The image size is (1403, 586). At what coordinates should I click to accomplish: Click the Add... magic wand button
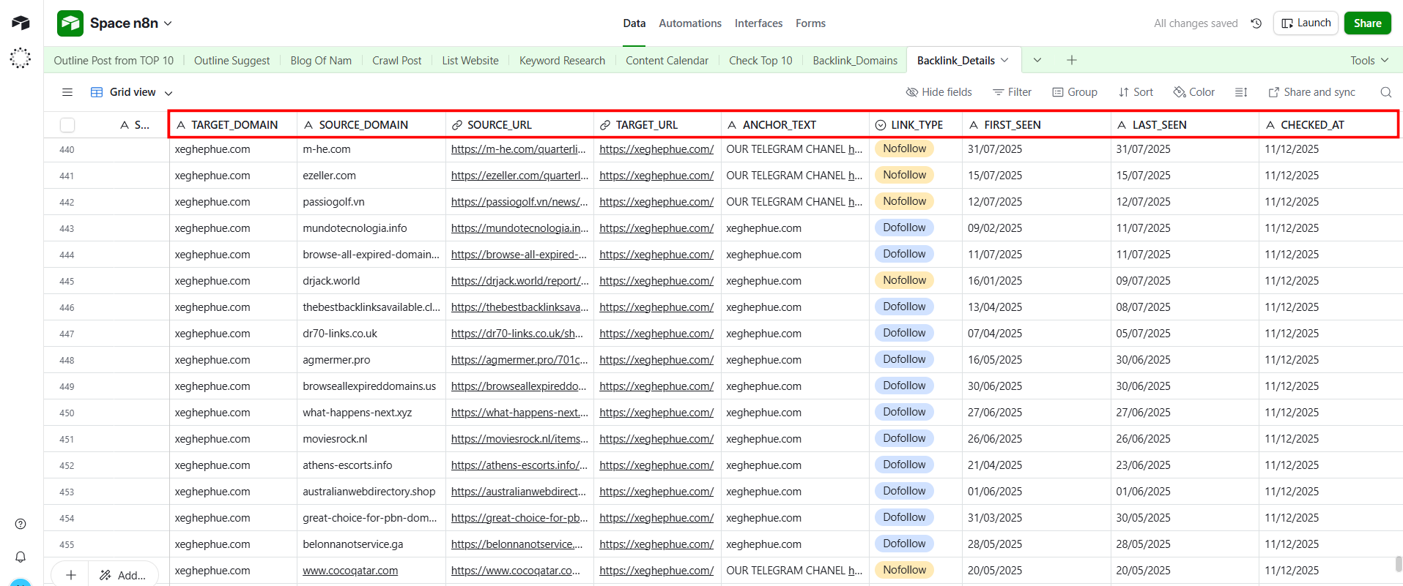tap(123, 575)
